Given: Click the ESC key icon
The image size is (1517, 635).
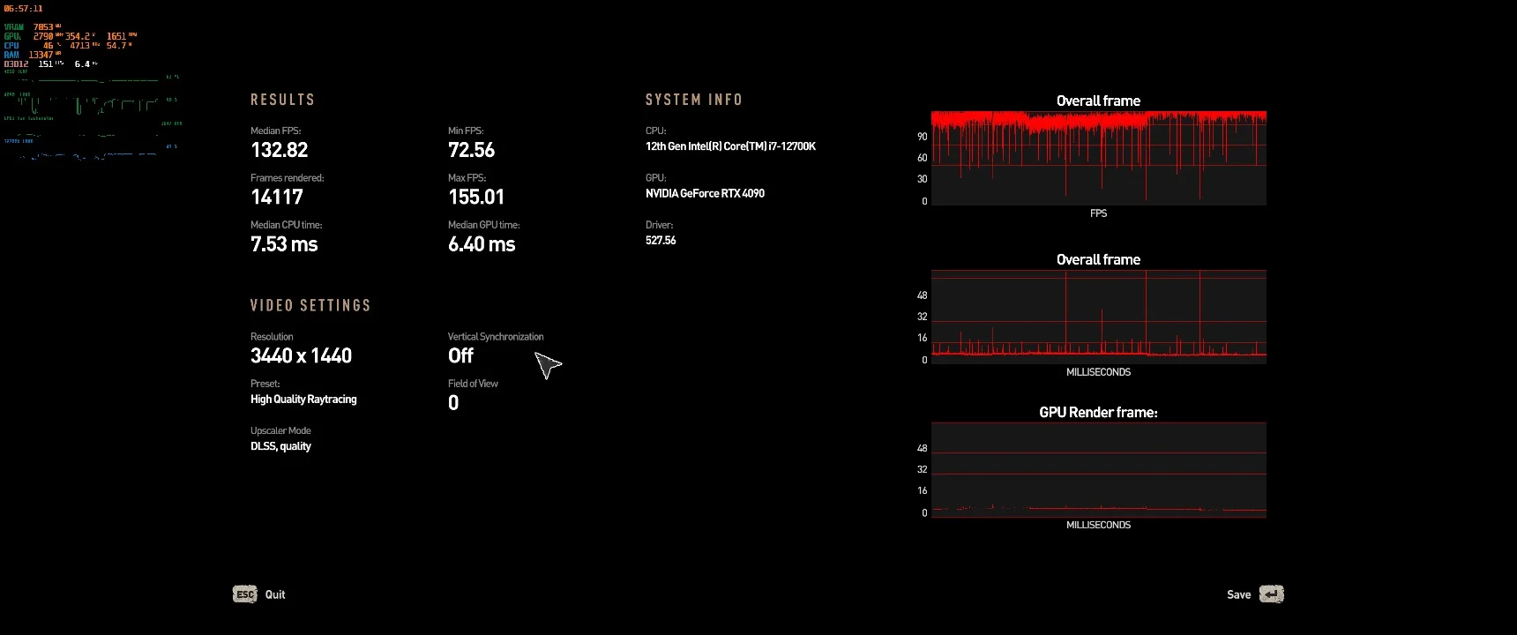Looking at the screenshot, I should (245, 594).
